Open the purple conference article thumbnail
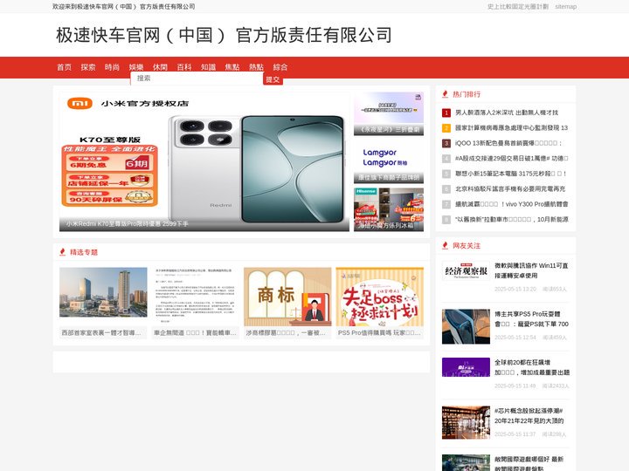The height and width of the screenshot is (471, 629). pos(466,367)
